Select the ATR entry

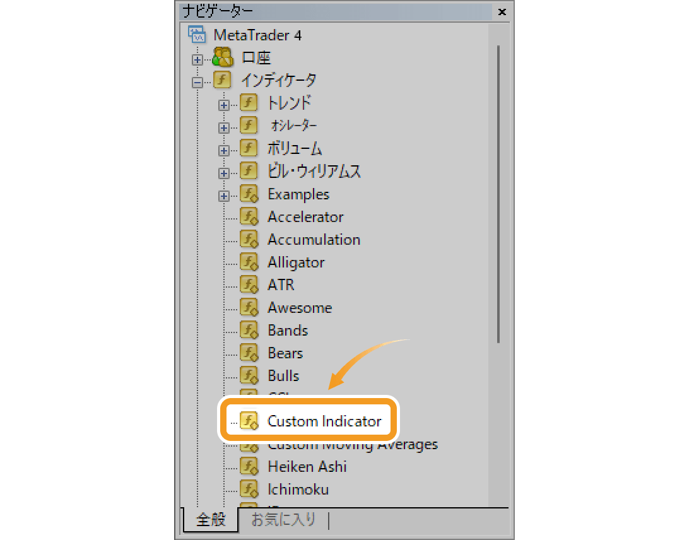(x=281, y=285)
